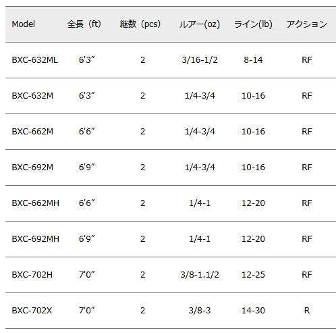Click the 3/16-1/2 lure weight value
The height and width of the screenshot is (333, 336).
click(x=200, y=60)
